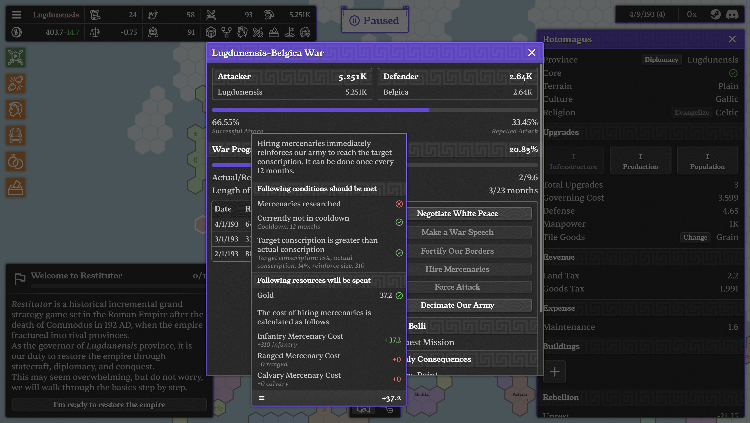Screen dimensions: 750x423
Task: Click the boxing gloves sidebar icon
Action: click(16, 83)
